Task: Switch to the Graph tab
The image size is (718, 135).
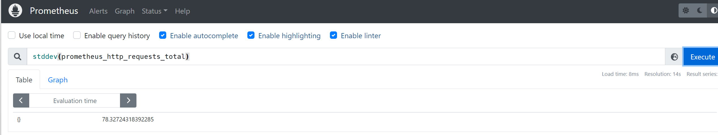Action: coord(58,80)
